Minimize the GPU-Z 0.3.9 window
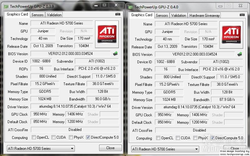250x156 pixels. [96, 5]
